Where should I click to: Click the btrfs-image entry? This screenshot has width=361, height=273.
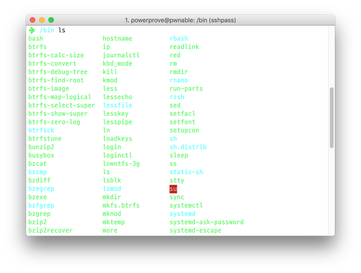(49, 88)
